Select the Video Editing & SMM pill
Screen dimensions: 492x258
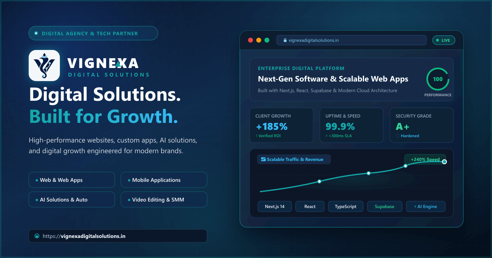(164, 199)
